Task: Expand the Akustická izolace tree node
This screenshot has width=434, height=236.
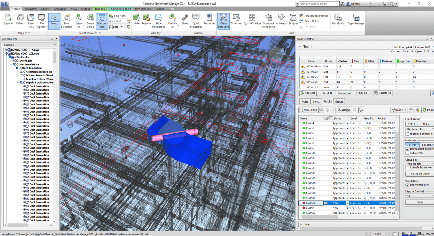Action: (x=21, y=72)
